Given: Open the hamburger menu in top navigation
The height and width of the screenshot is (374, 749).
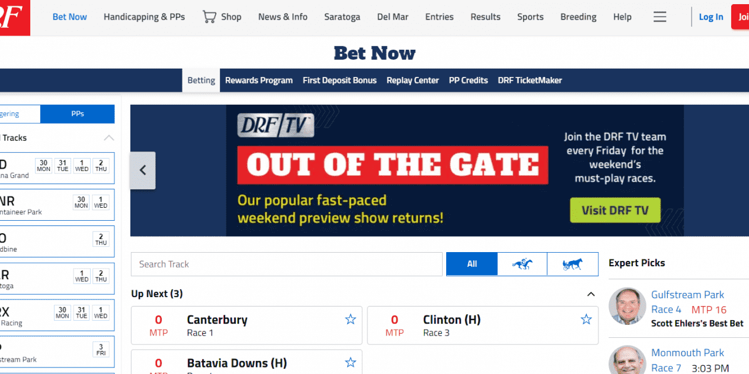Looking at the screenshot, I should (660, 17).
